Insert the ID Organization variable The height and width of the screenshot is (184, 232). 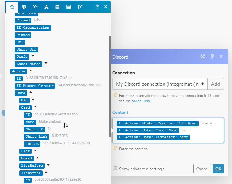[33, 28]
